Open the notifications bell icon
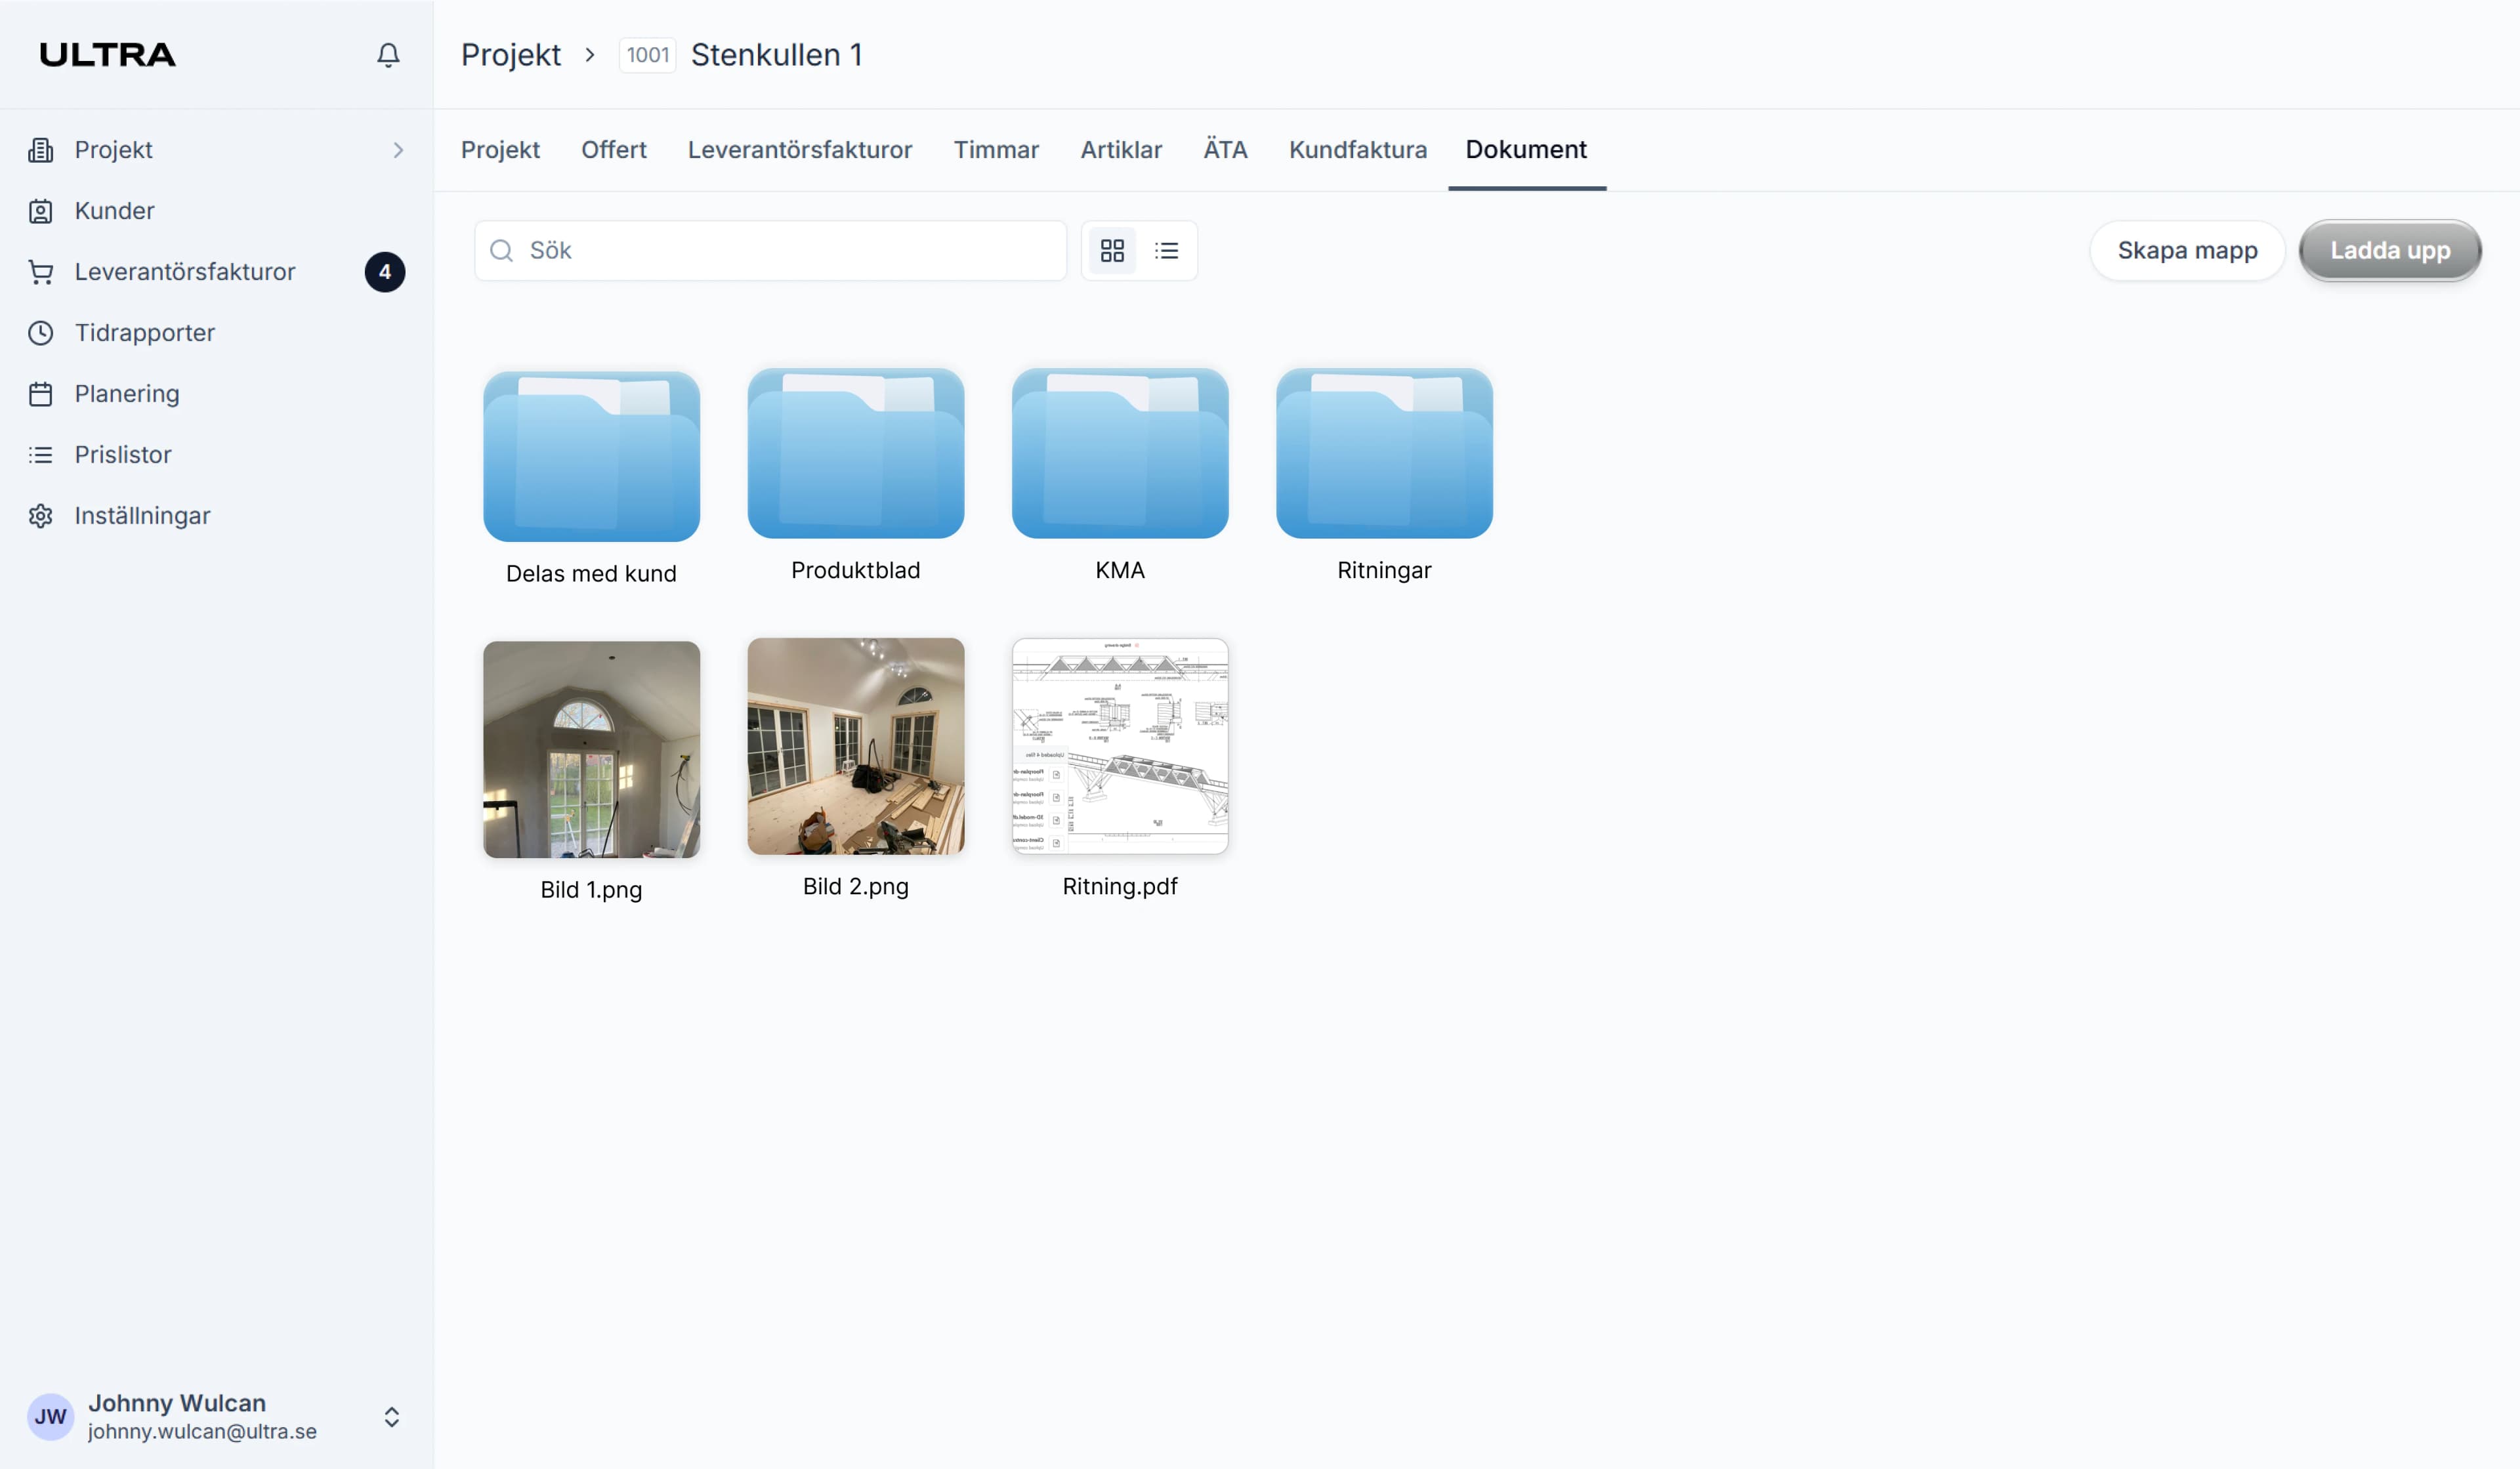 click(388, 55)
